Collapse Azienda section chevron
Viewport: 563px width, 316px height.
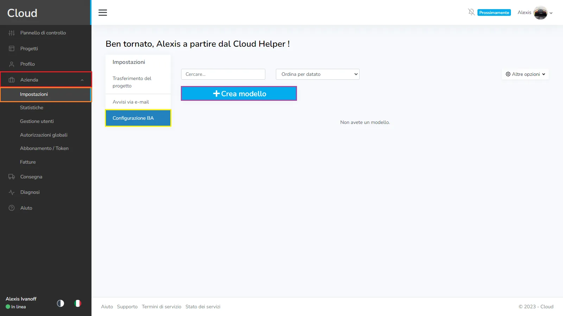(82, 80)
